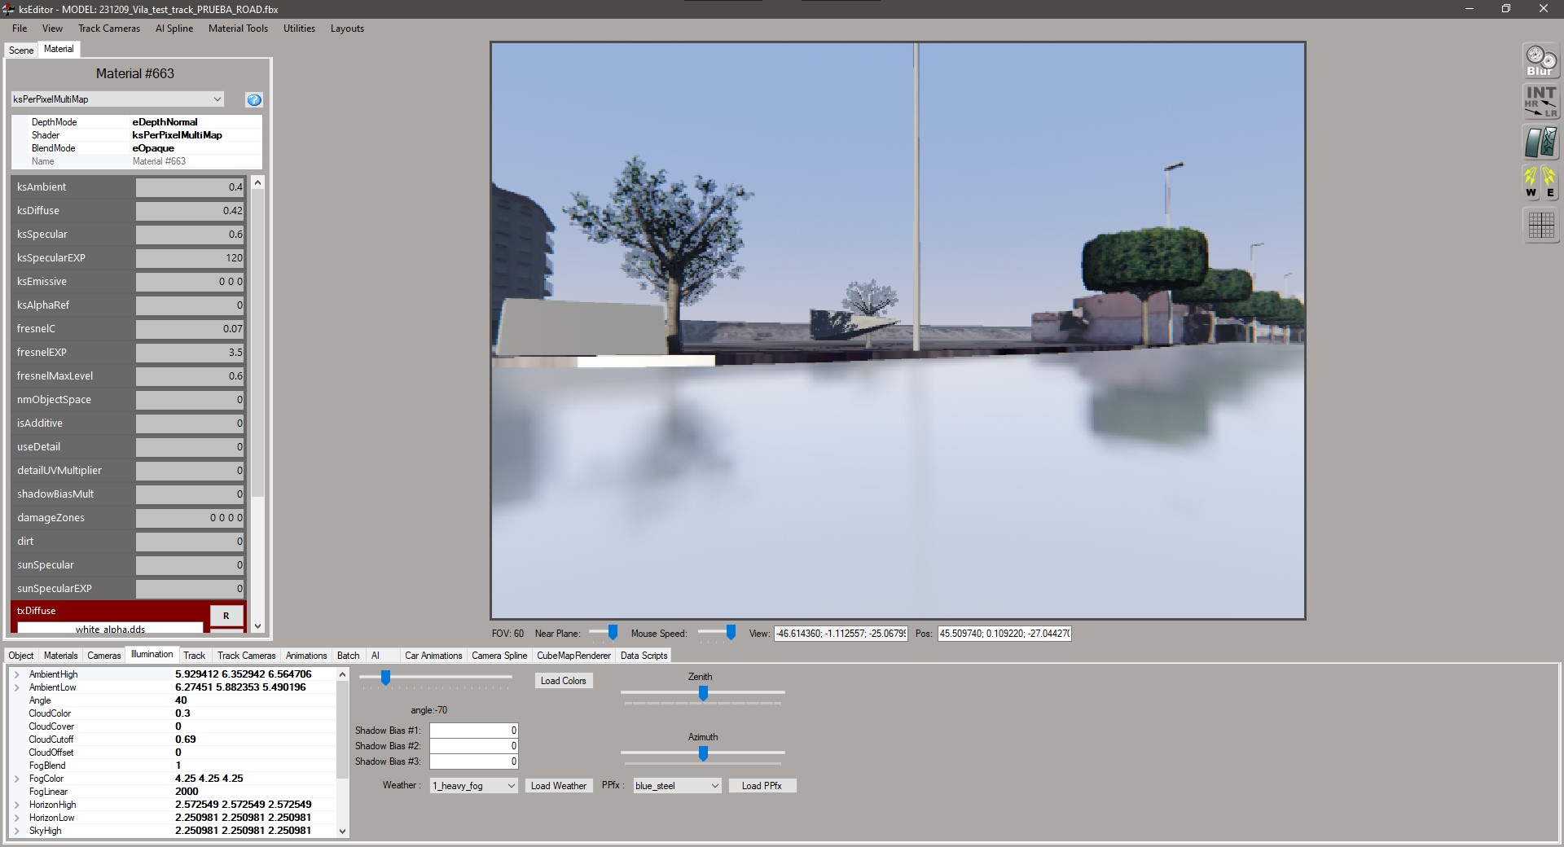Click the ksDiffuse value field
The width and height of the screenshot is (1564, 847).
pos(190,211)
